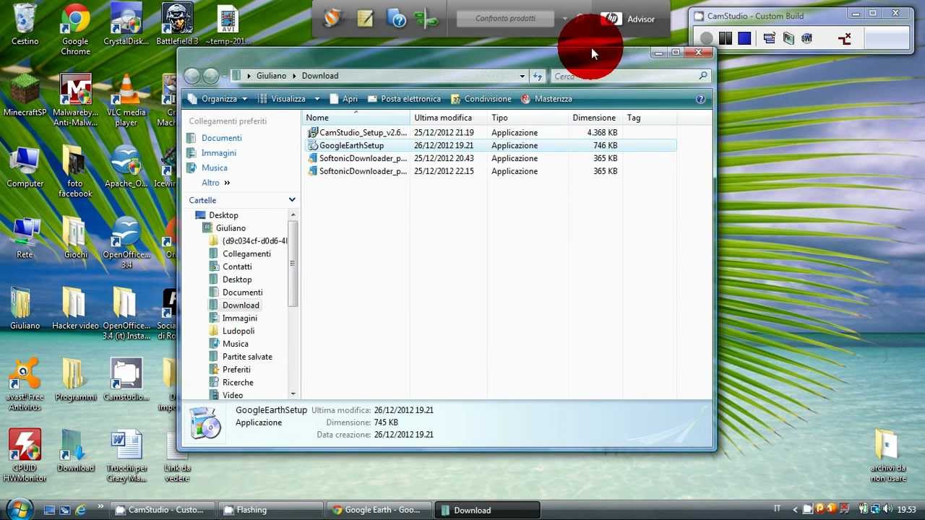This screenshot has width=925, height=520.
Task: Expand Altro favorite links chevron
Action: click(x=226, y=183)
